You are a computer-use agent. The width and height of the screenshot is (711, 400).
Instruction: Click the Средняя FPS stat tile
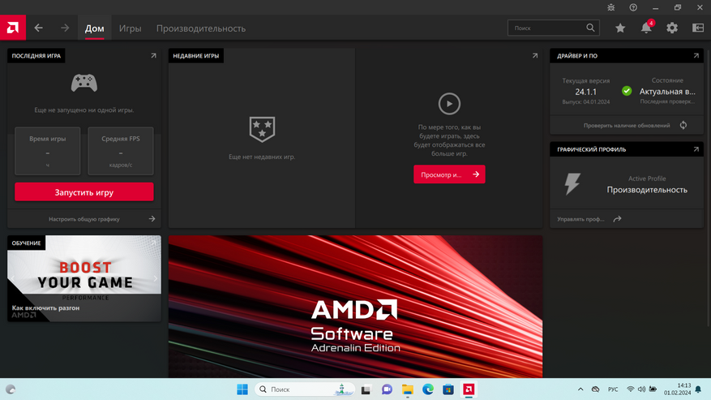[121, 151]
